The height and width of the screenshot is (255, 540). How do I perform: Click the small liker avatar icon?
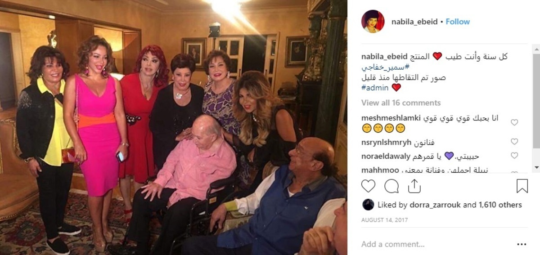point(368,205)
